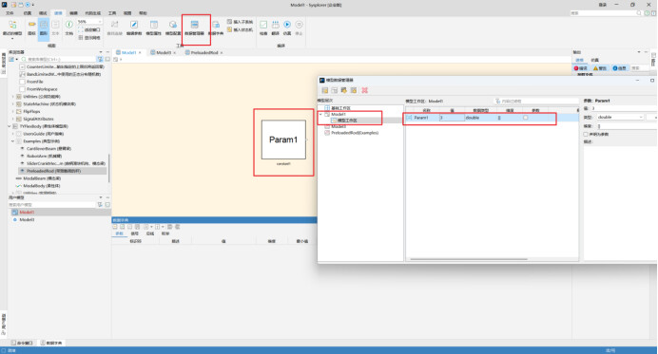Image resolution: width=658 pixels, height=354 pixels.
Task: Expand the FlipFlops library node
Action: (13, 111)
